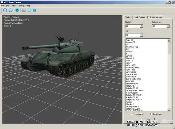Open the View menu
This screenshot has width=175, height=129.
click(14, 6)
